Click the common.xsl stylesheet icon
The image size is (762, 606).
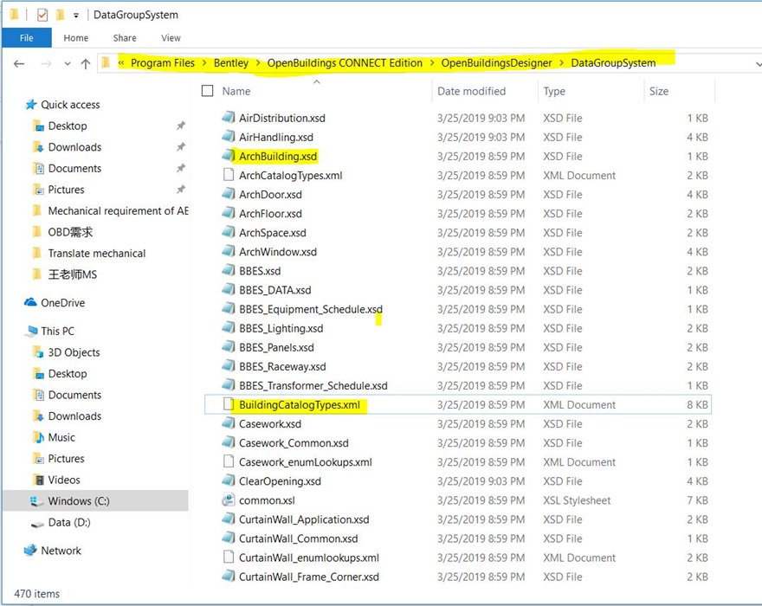(229, 500)
